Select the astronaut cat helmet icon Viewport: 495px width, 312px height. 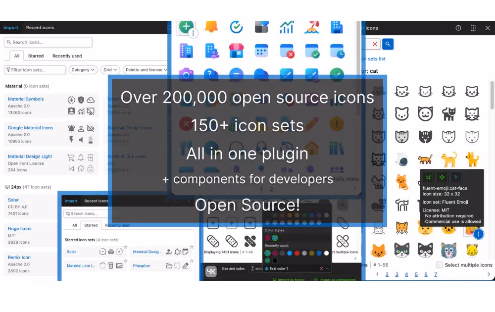[402, 160]
